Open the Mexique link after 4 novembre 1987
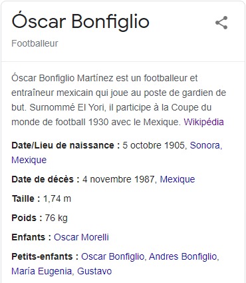 click(178, 179)
